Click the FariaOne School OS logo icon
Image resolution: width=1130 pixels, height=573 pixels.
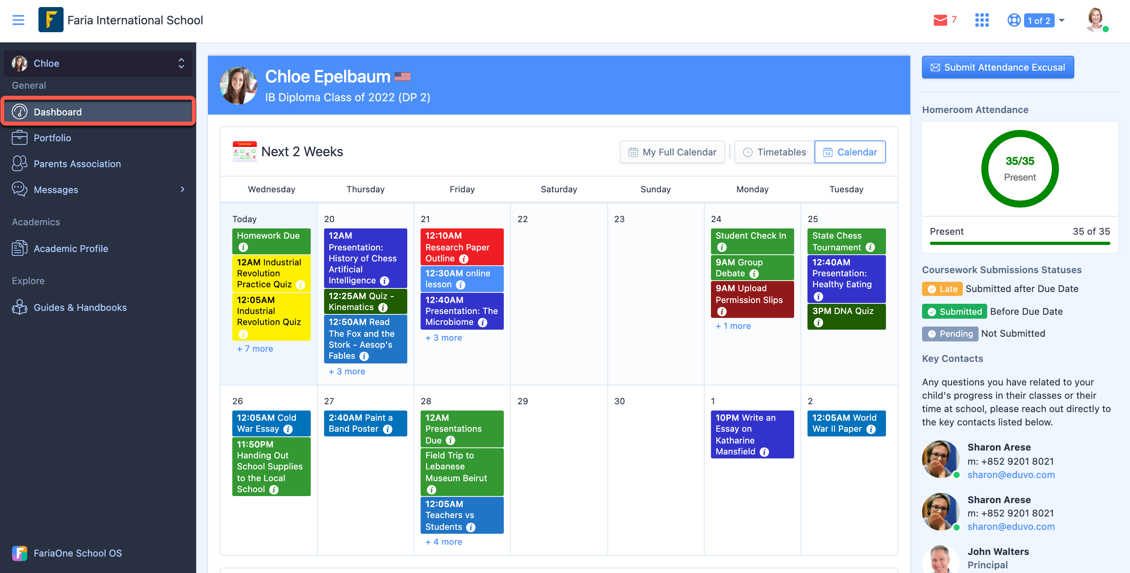pyautogui.click(x=19, y=553)
